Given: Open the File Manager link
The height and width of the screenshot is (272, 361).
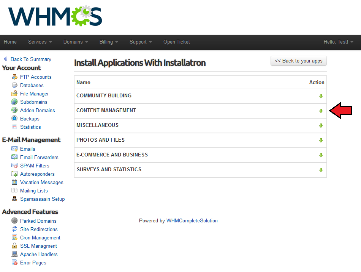Looking at the screenshot, I should click(34, 94).
